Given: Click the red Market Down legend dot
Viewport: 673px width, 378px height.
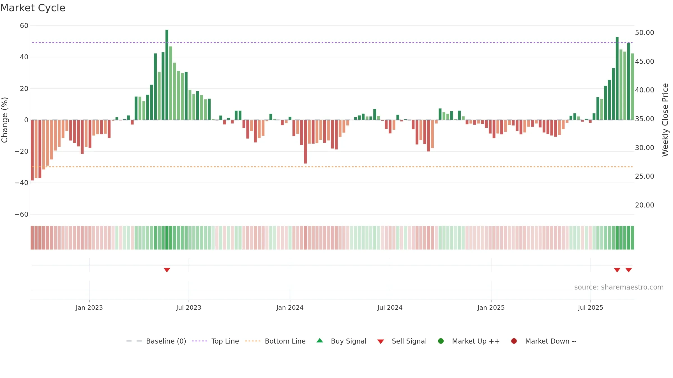Looking at the screenshot, I should (514, 341).
